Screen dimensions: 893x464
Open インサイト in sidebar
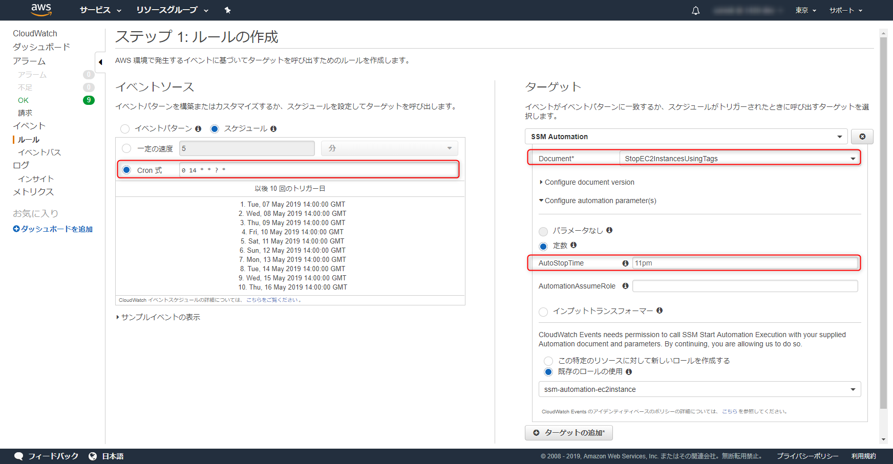click(36, 179)
